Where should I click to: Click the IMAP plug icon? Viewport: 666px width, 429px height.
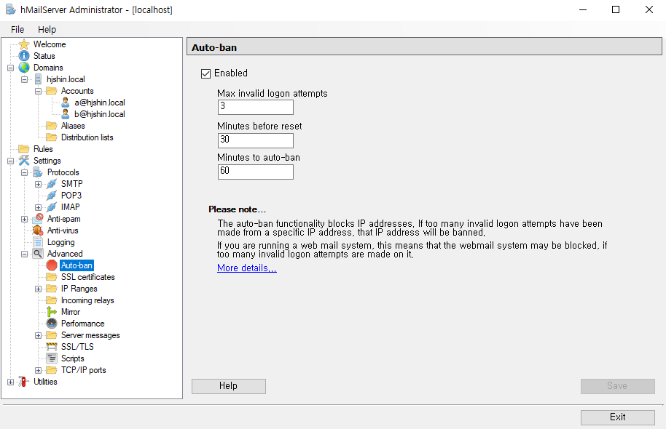pyautogui.click(x=52, y=207)
